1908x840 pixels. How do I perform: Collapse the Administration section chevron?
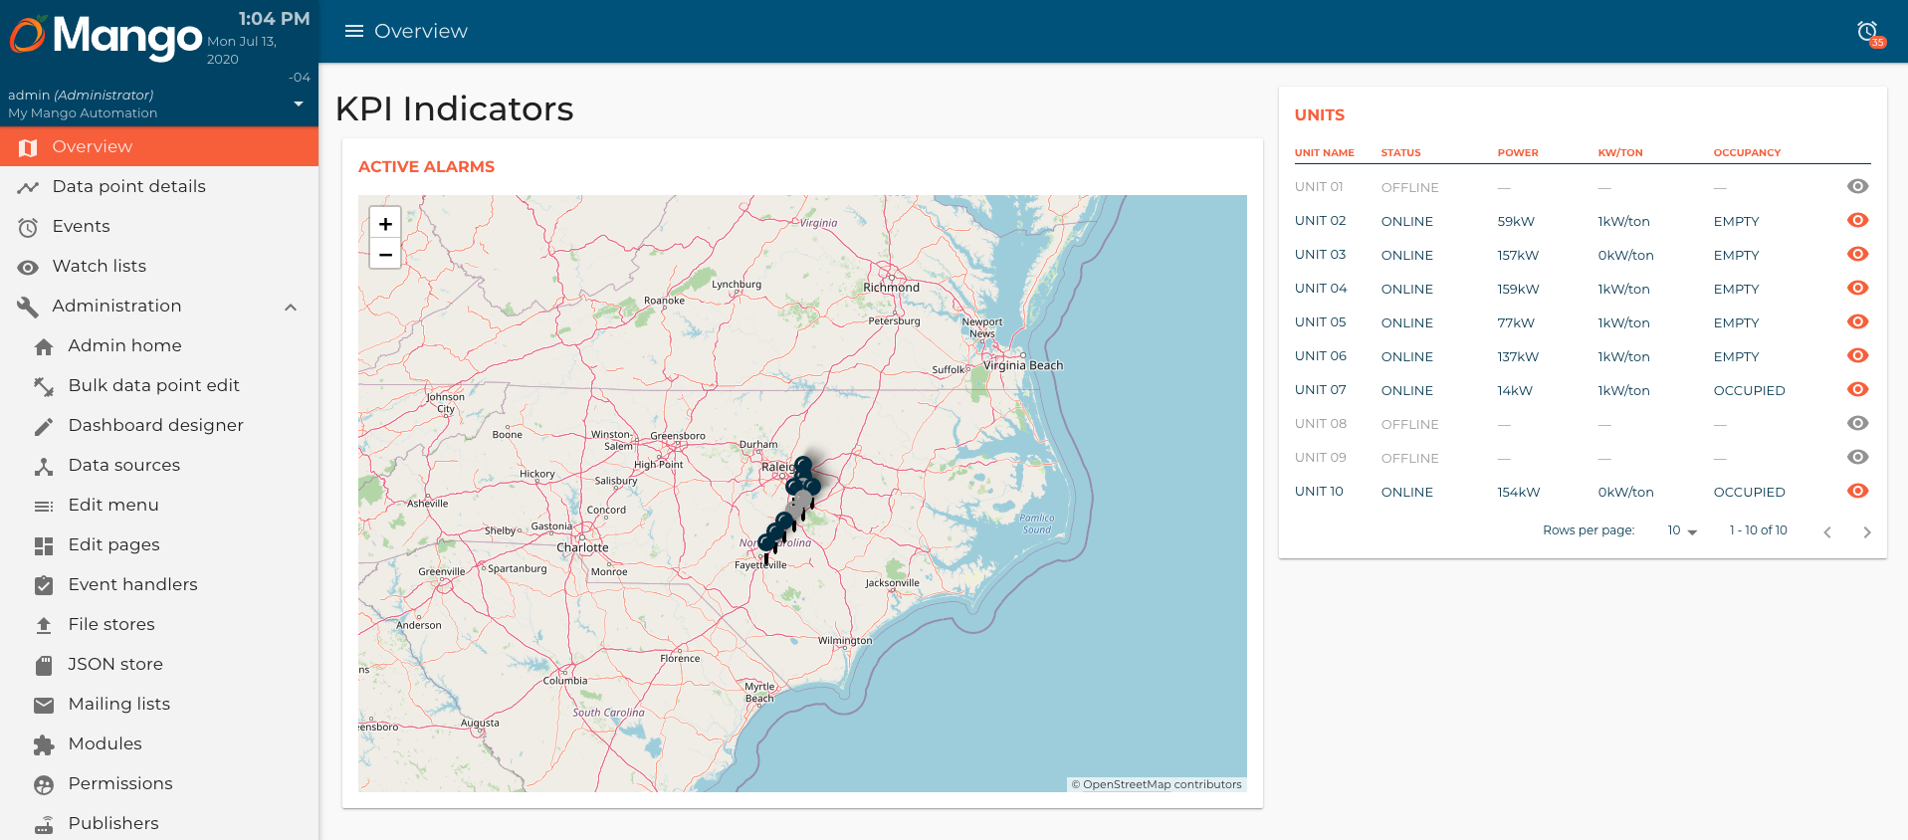(291, 307)
